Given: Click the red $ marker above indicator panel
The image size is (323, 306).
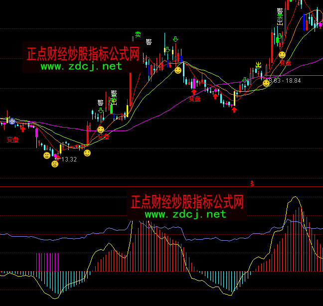Looking at the screenshot, I should click(x=252, y=183).
